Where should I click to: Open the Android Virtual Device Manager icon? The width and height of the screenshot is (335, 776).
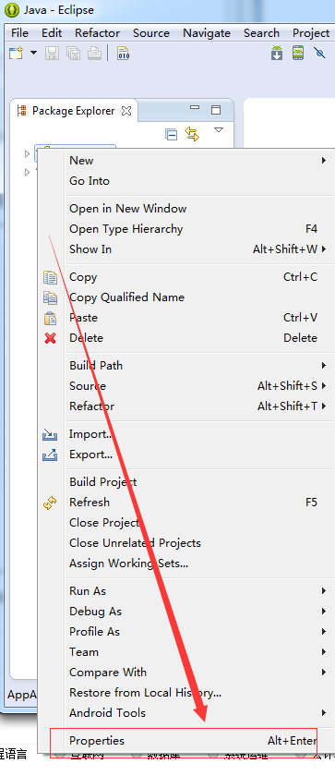pos(298,53)
